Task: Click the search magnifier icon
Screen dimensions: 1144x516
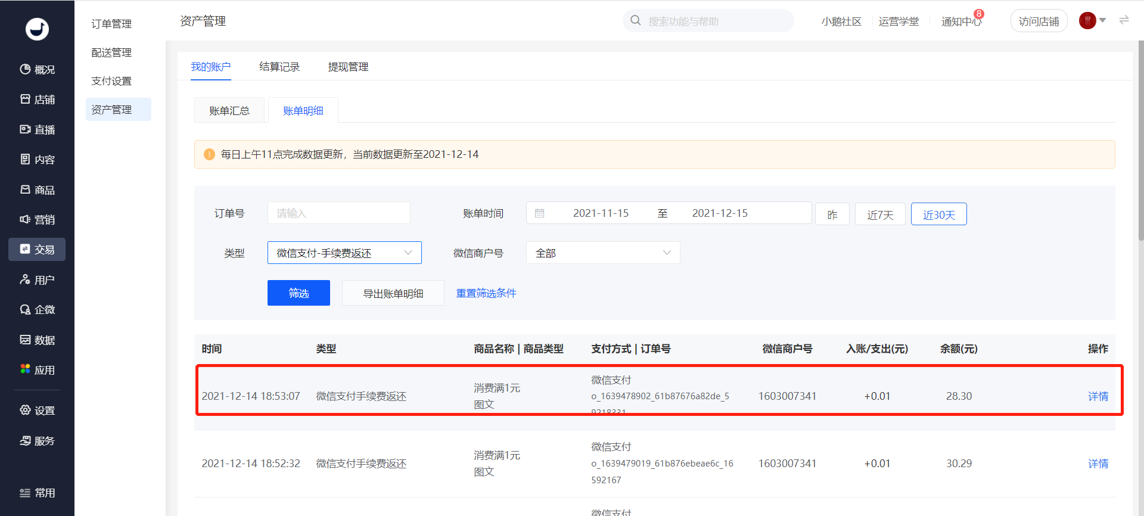Action: pyautogui.click(x=636, y=21)
